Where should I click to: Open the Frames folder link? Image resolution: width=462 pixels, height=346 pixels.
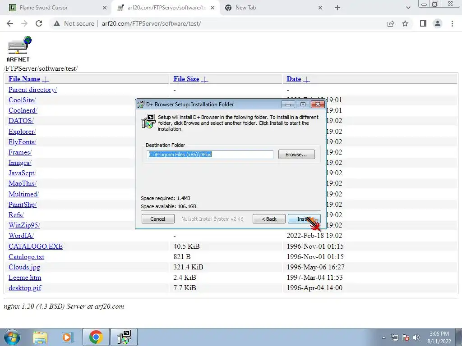(20, 152)
